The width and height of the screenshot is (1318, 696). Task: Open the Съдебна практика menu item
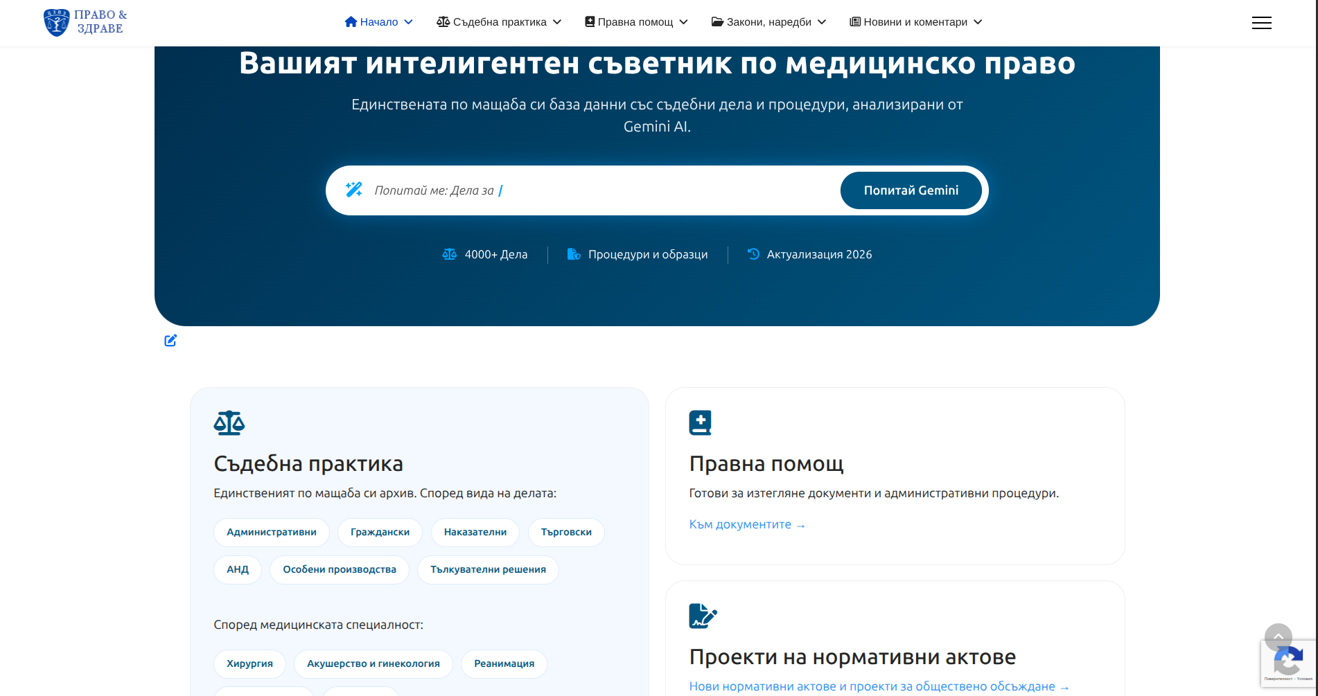(x=499, y=22)
